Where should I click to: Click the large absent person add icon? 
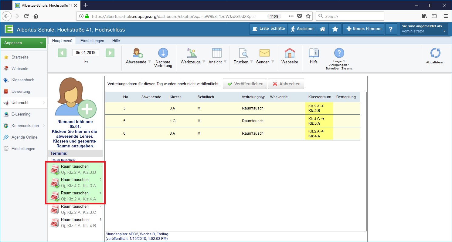75,97
